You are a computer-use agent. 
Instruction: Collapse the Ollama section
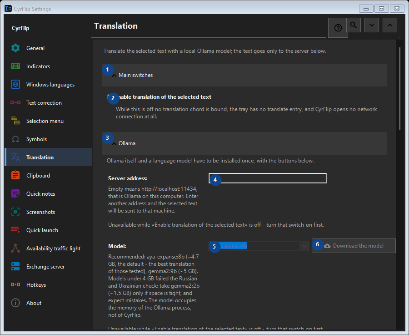pyautogui.click(x=244, y=143)
